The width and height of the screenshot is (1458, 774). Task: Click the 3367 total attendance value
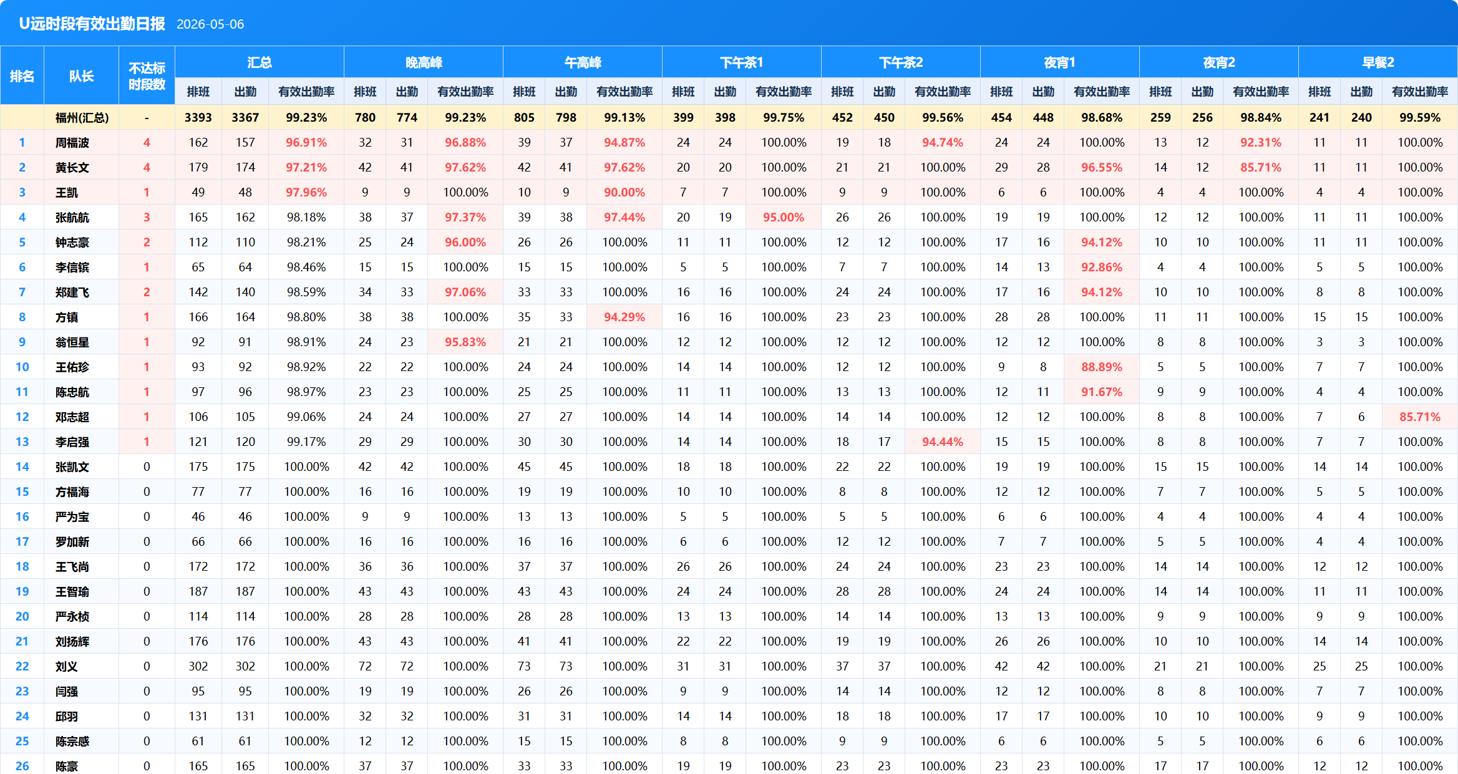245,117
